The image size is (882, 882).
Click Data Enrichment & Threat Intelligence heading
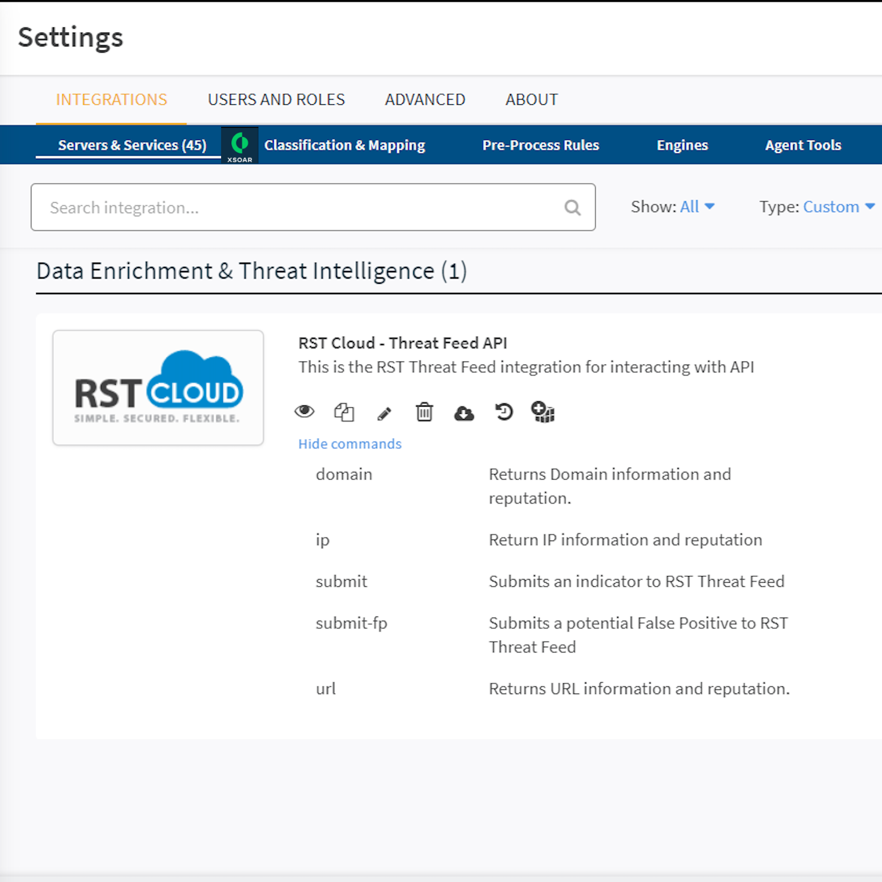click(x=252, y=271)
